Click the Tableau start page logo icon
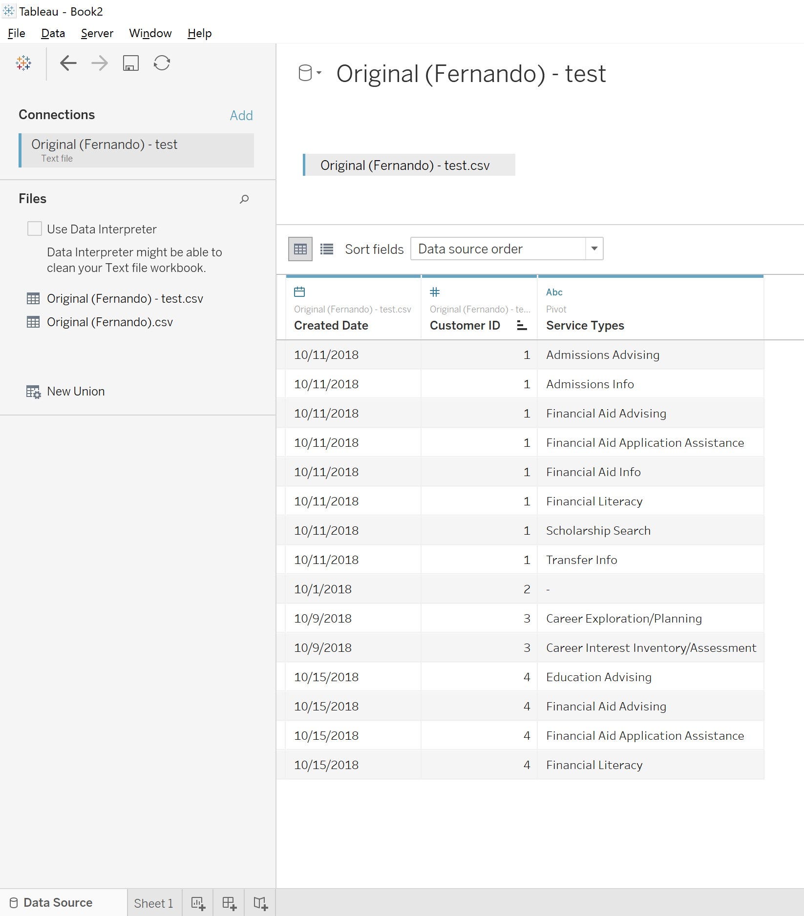Screen dimensions: 804x916 23,63
